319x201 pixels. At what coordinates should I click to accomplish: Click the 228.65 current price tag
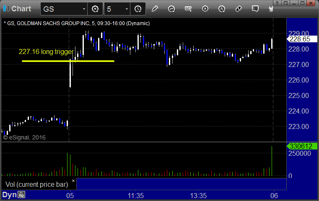(302, 39)
